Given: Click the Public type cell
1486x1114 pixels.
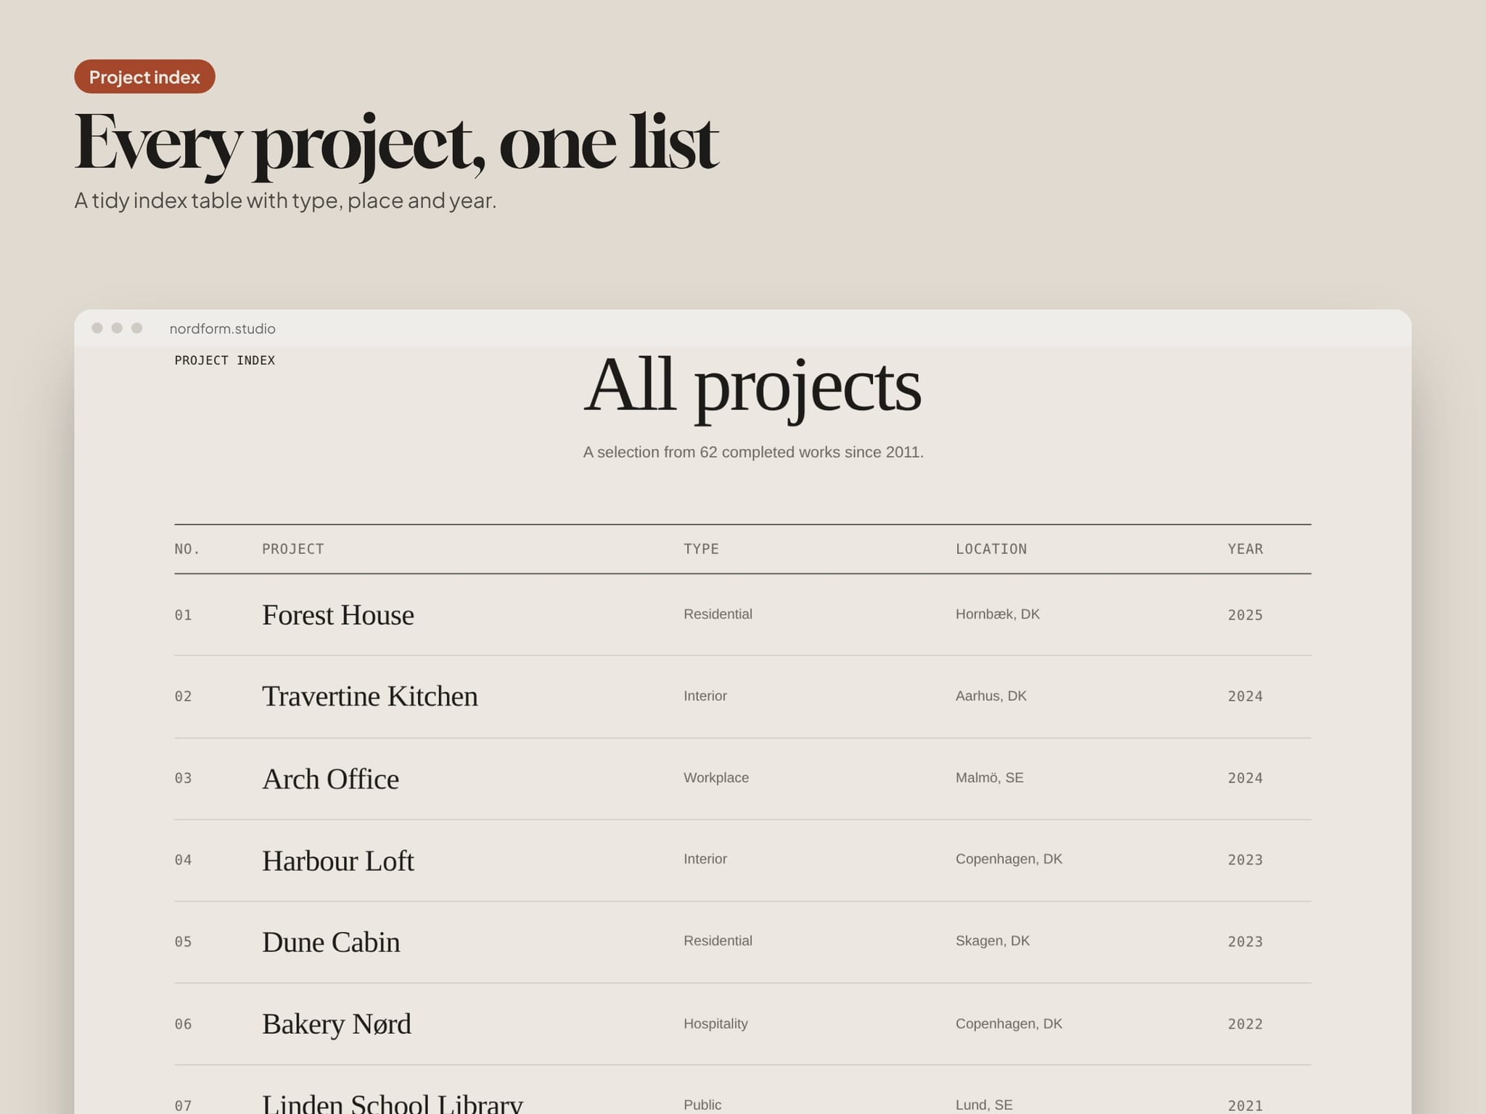Looking at the screenshot, I should click(702, 1105).
